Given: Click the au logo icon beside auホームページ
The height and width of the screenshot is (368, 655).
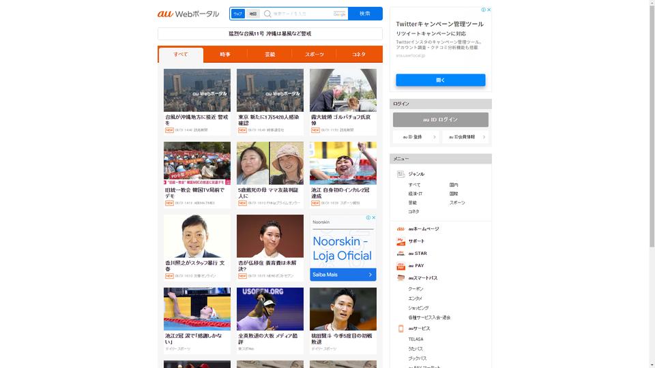Looking at the screenshot, I should pos(401,229).
